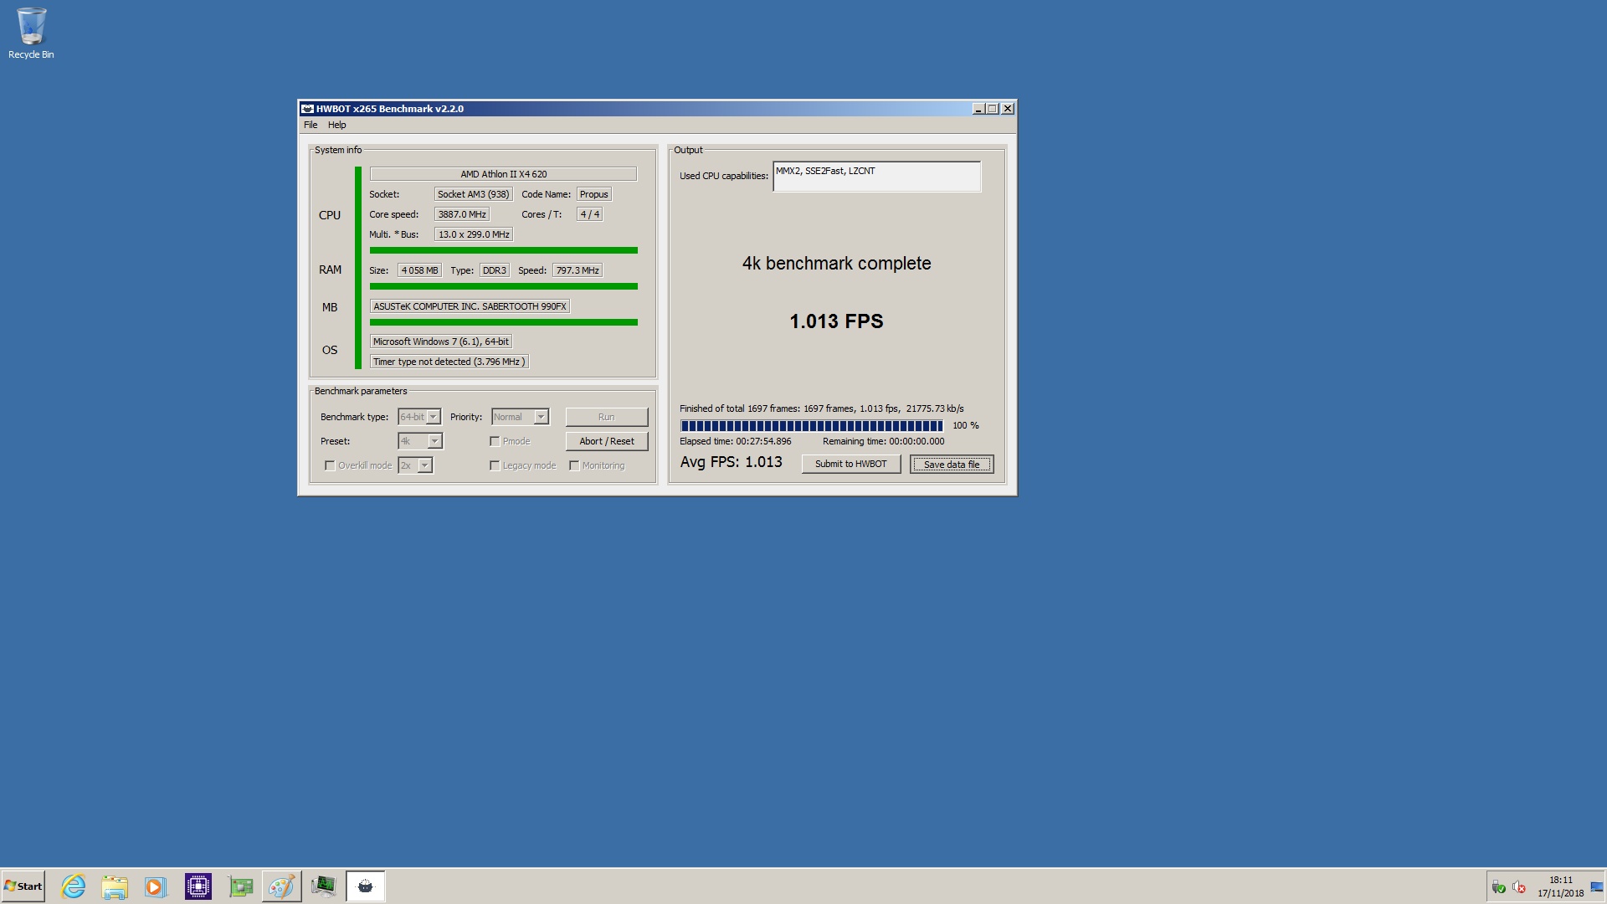Click the Finished of total 1697 frames line
The height and width of the screenshot is (904, 1607).
[822, 408]
